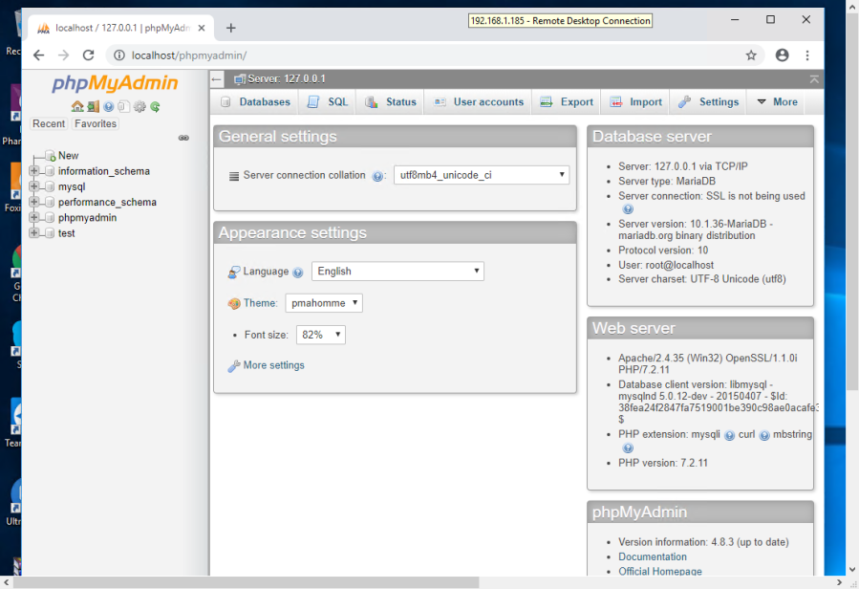Expand the test database plus sign
This screenshot has width=859, height=589.
tap(34, 233)
